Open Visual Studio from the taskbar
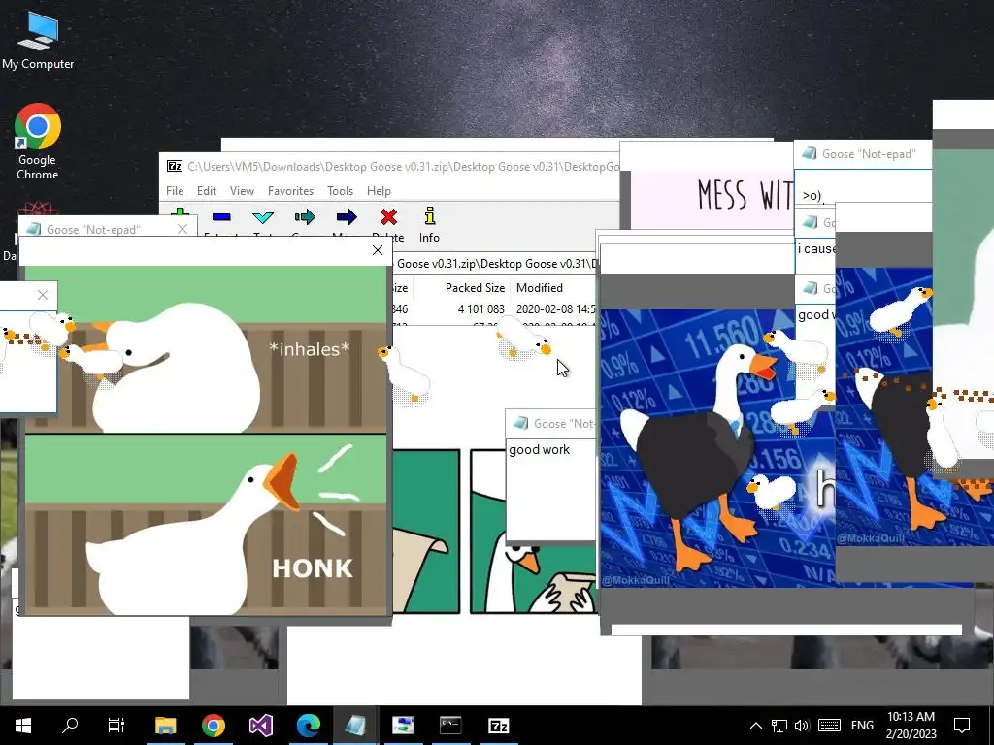Image resolution: width=994 pixels, height=745 pixels. [260, 726]
